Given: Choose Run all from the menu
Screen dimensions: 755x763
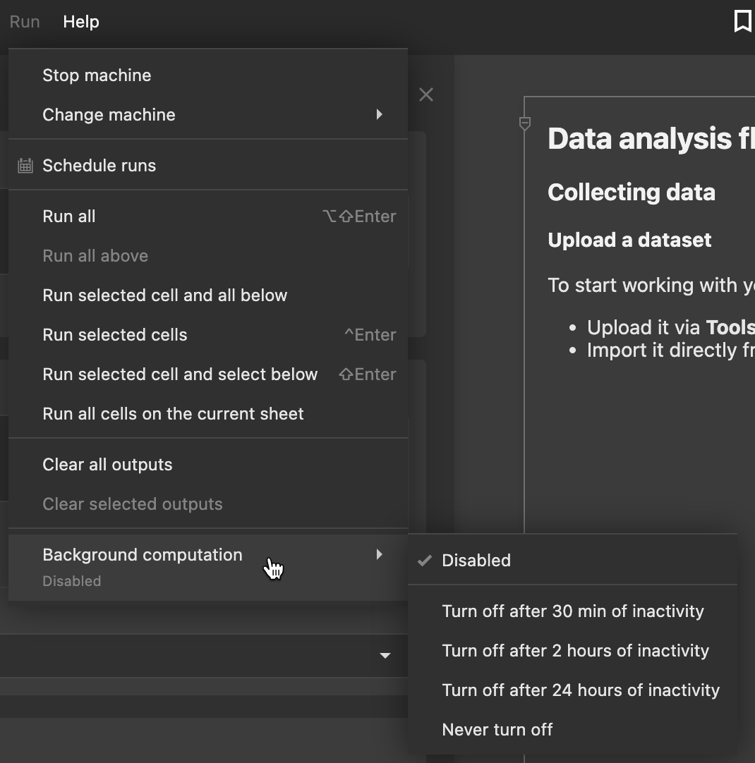Looking at the screenshot, I should [x=68, y=216].
